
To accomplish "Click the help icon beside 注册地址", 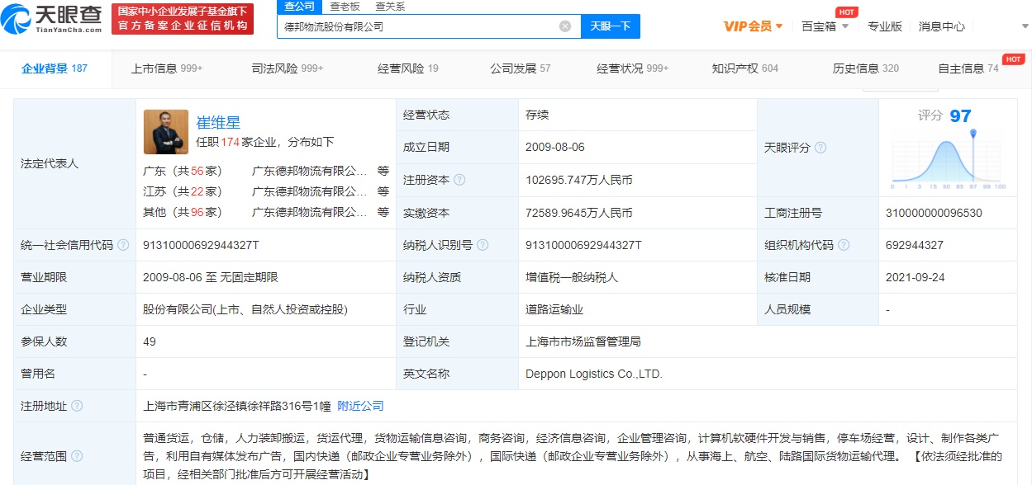I will click(77, 406).
